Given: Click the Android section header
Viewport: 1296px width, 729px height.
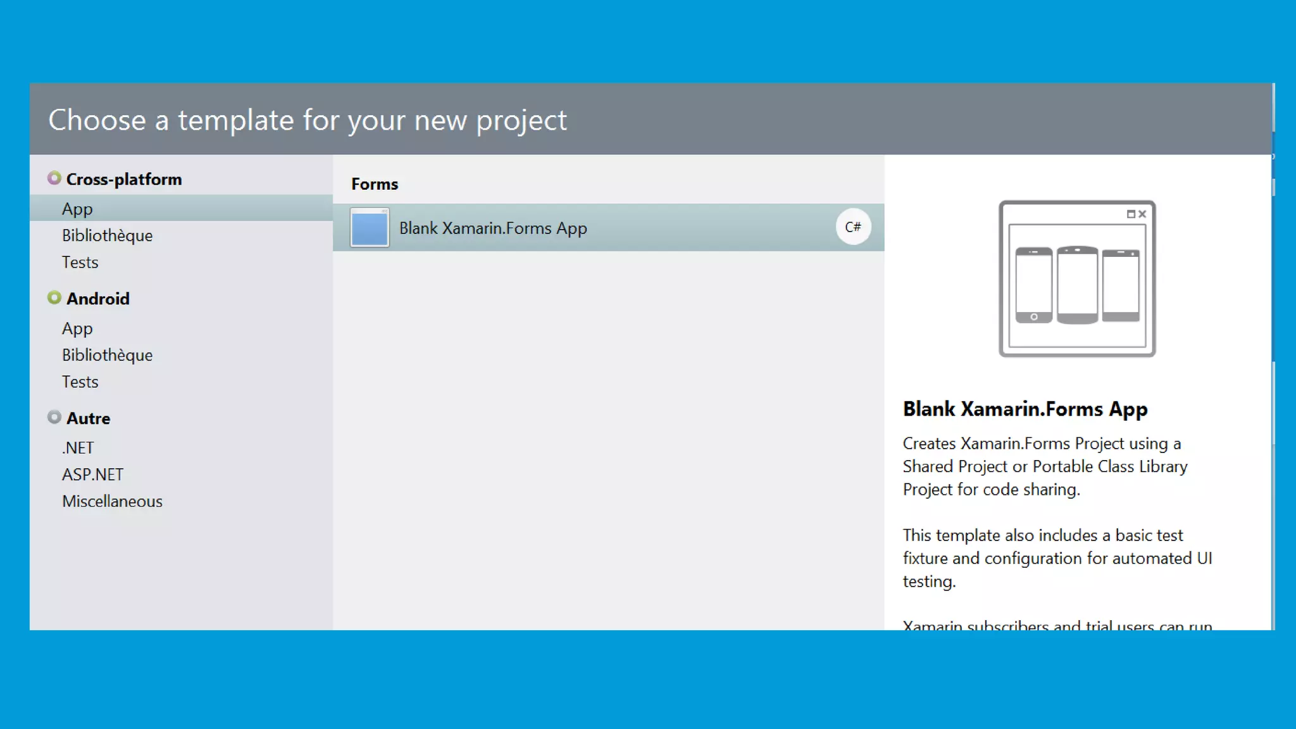Looking at the screenshot, I should click(98, 299).
